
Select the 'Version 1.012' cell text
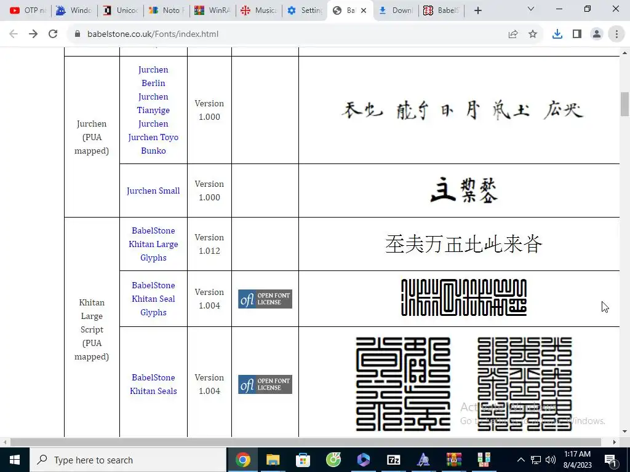[209, 244]
